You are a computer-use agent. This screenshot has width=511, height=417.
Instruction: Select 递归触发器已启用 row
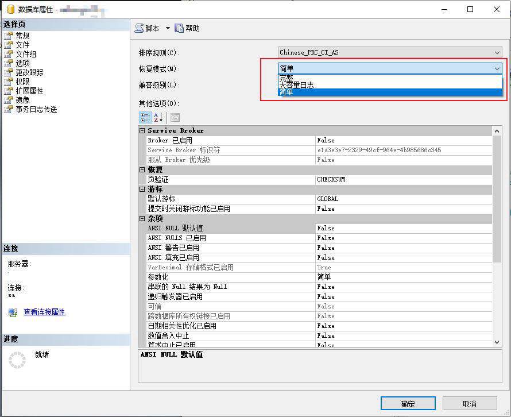[x=319, y=297]
